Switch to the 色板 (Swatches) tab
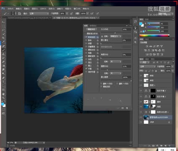The height and width of the screenshot is (151, 178). point(147,19)
